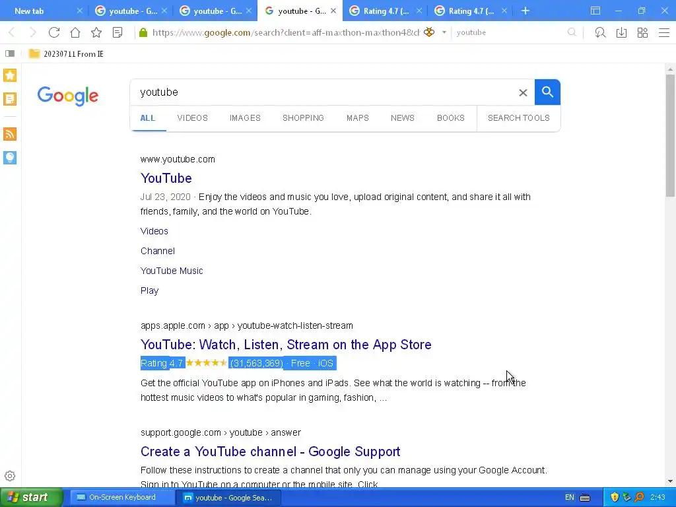Reload the current page
The width and height of the screenshot is (676, 507).
(54, 32)
